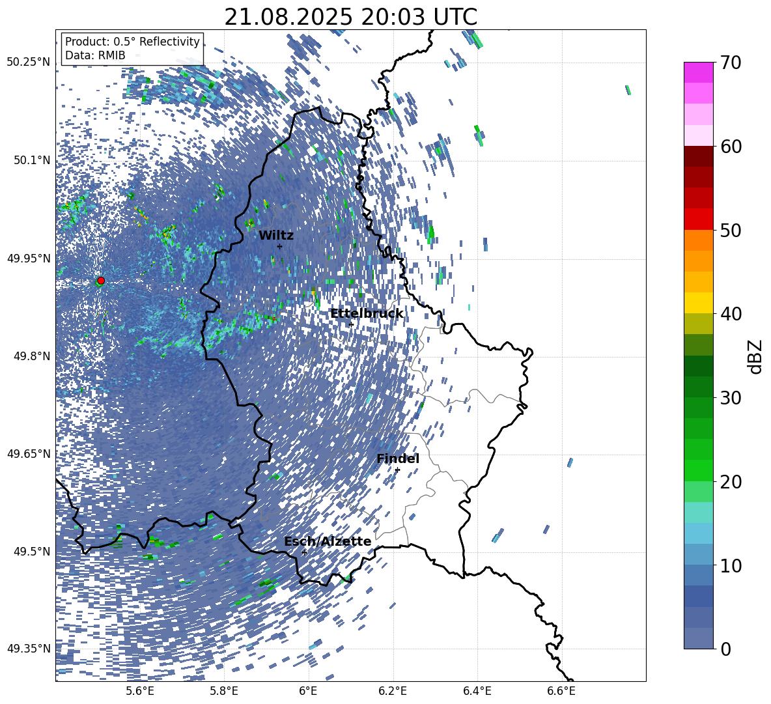Click the 30 dBZ colorbar label
The width and height of the screenshot is (771, 704).
[x=731, y=398]
